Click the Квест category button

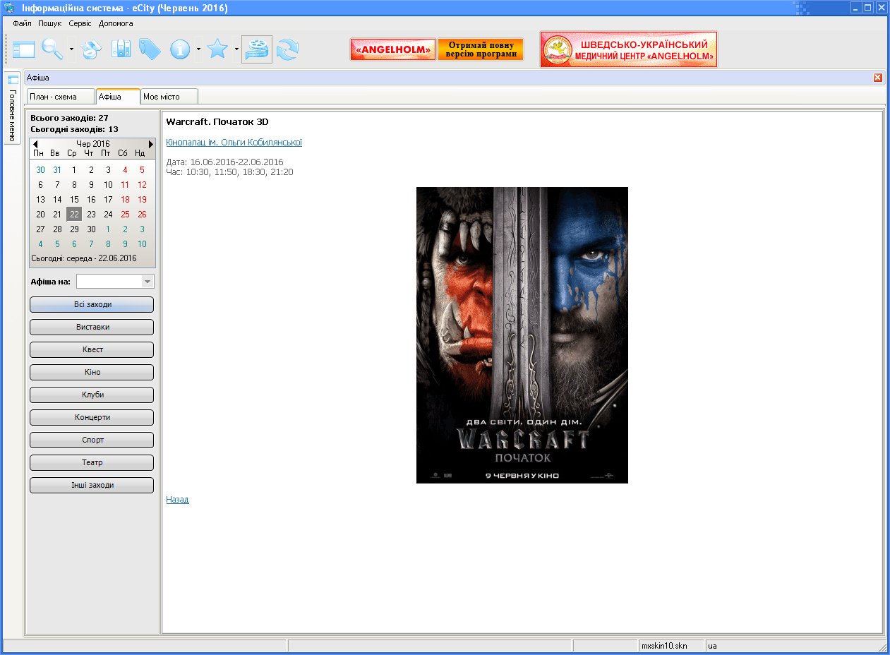92,349
